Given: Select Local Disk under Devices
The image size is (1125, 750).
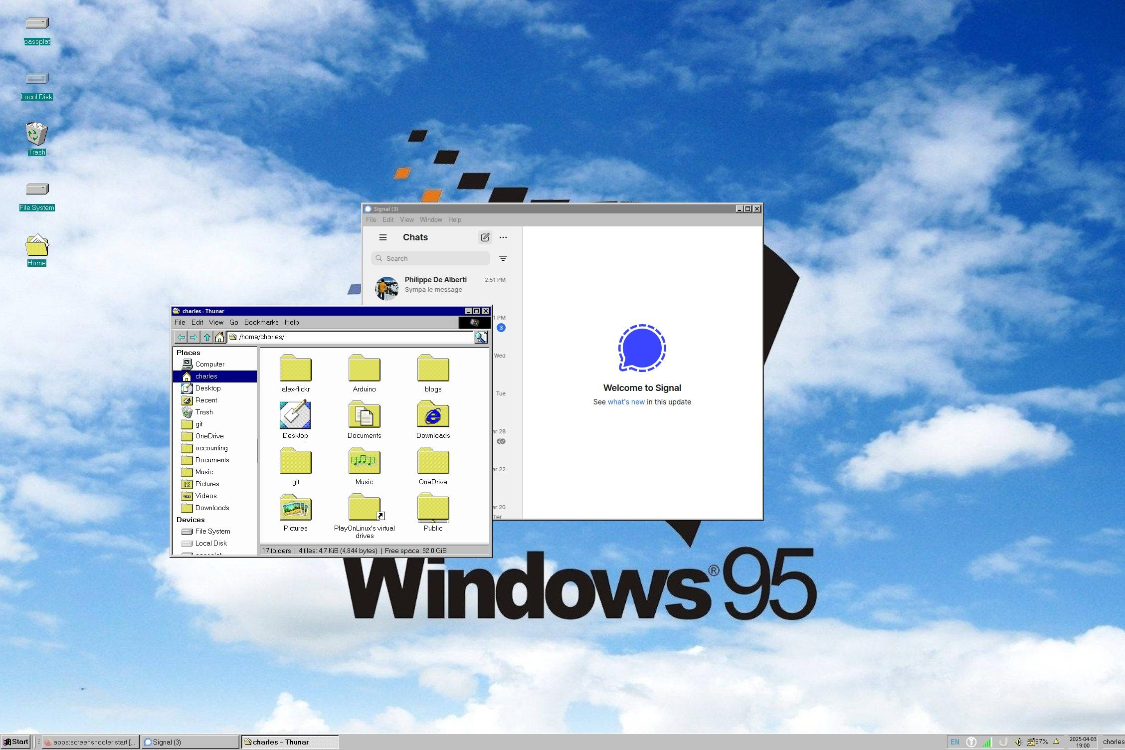Looking at the screenshot, I should click(215, 544).
